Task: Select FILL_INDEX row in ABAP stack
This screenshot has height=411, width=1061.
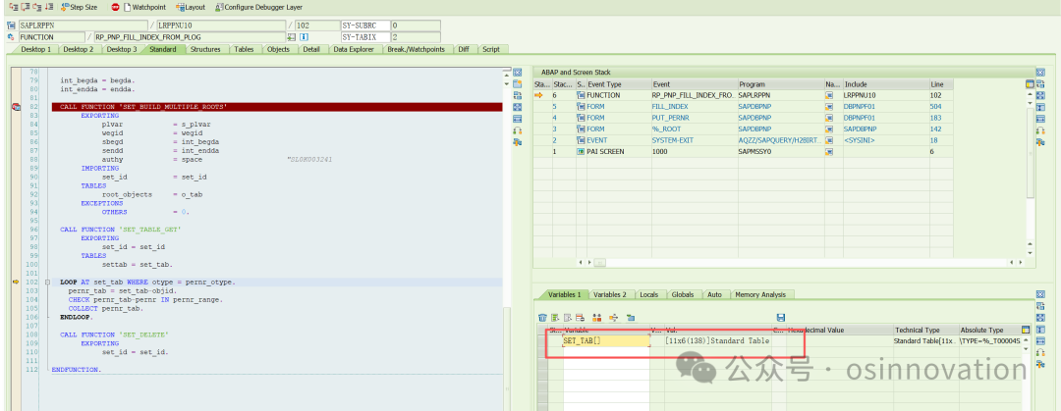Action: pyautogui.click(x=743, y=107)
